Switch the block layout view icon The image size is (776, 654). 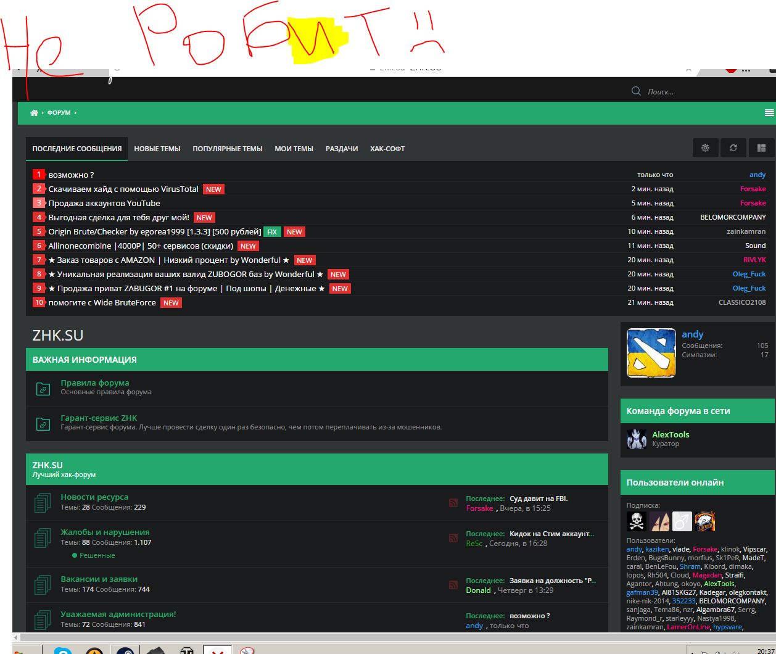(761, 148)
